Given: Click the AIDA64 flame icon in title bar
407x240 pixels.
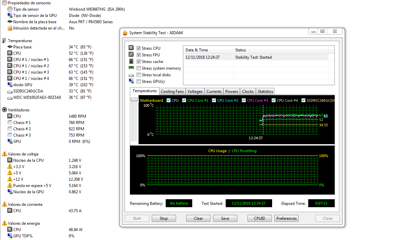Looking at the screenshot, I should point(125,33).
